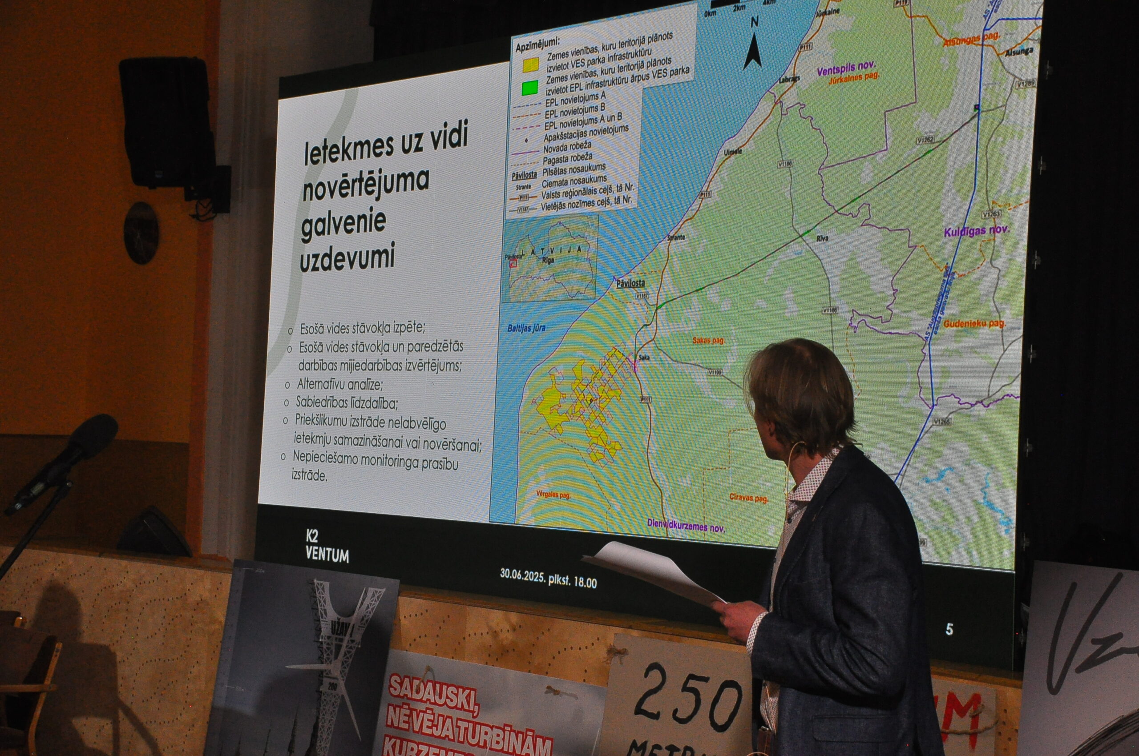The width and height of the screenshot is (1139, 756).
Task: Click the Pāvilosta town label on map
Action: coord(630,284)
